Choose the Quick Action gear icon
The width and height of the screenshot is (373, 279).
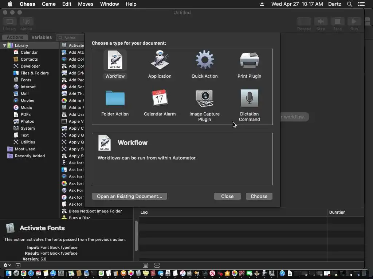(205, 60)
